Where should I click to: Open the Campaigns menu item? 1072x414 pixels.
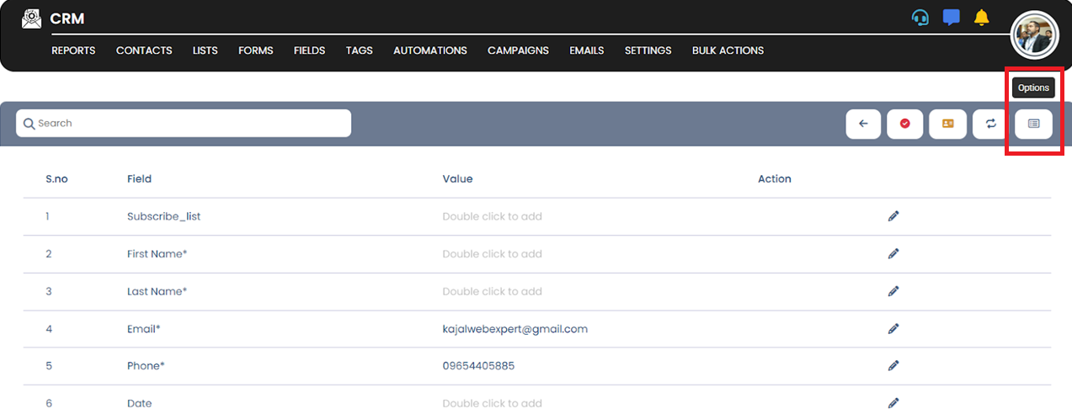point(518,50)
